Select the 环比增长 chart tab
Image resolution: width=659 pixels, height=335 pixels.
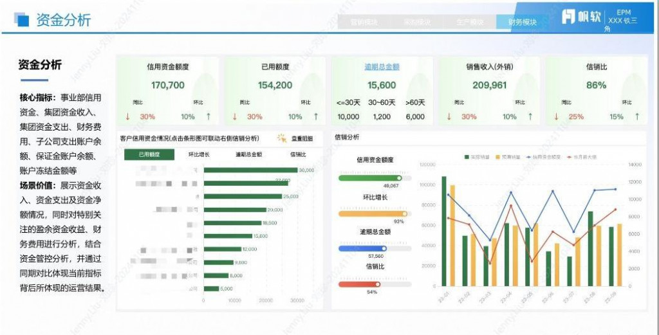[200, 154]
